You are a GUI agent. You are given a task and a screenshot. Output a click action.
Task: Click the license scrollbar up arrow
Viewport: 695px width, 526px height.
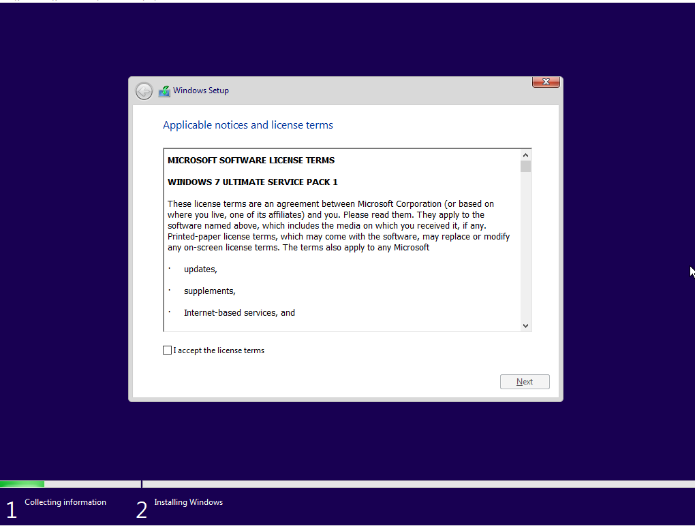(526, 155)
